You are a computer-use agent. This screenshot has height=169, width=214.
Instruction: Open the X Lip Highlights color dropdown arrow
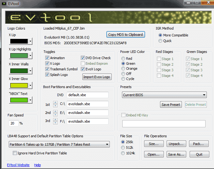click(31, 56)
